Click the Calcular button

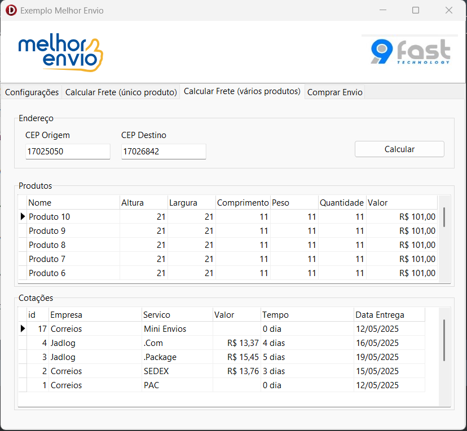click(399, 149)
